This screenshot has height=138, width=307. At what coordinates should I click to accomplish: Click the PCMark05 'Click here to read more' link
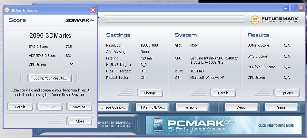tap(276, 125)
